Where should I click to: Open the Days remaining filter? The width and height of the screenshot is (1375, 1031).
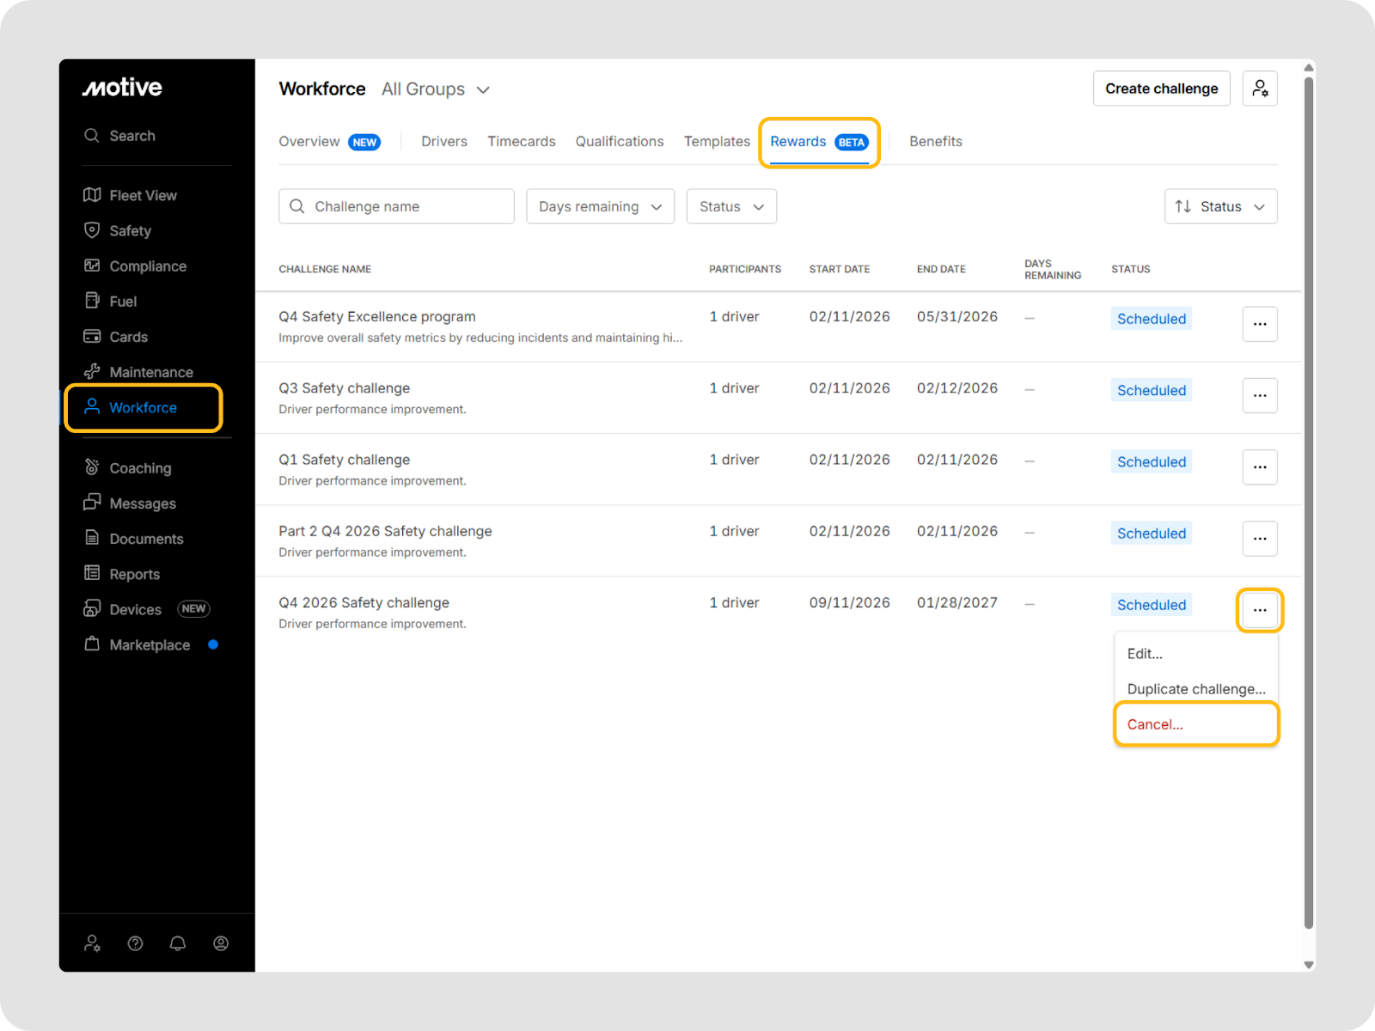coord(600,206)
